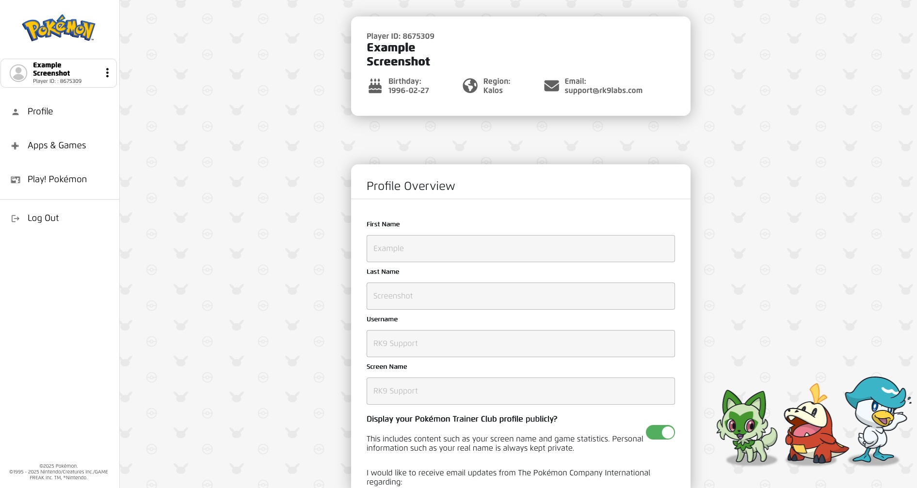Click the user avatar icon
Screen dimensions: 917x488
point(18,73)
